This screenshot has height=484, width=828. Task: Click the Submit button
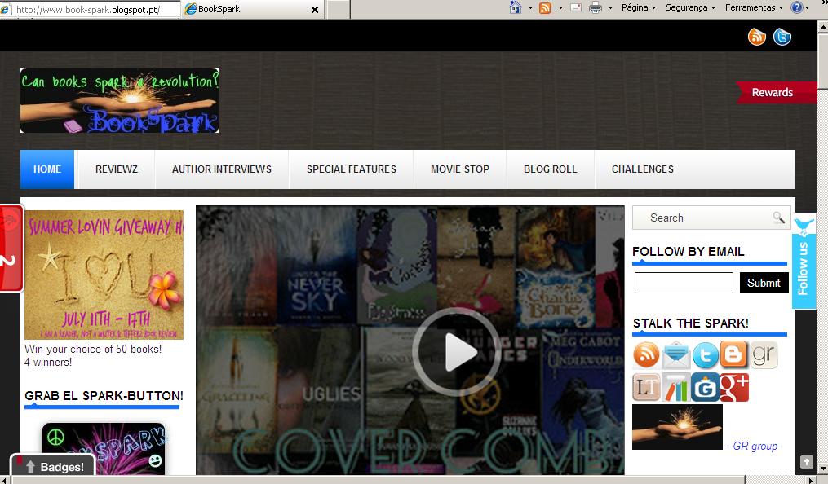[764, 283]
